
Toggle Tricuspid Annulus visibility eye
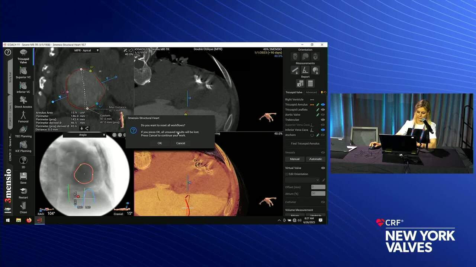click(x=323, y=105)
